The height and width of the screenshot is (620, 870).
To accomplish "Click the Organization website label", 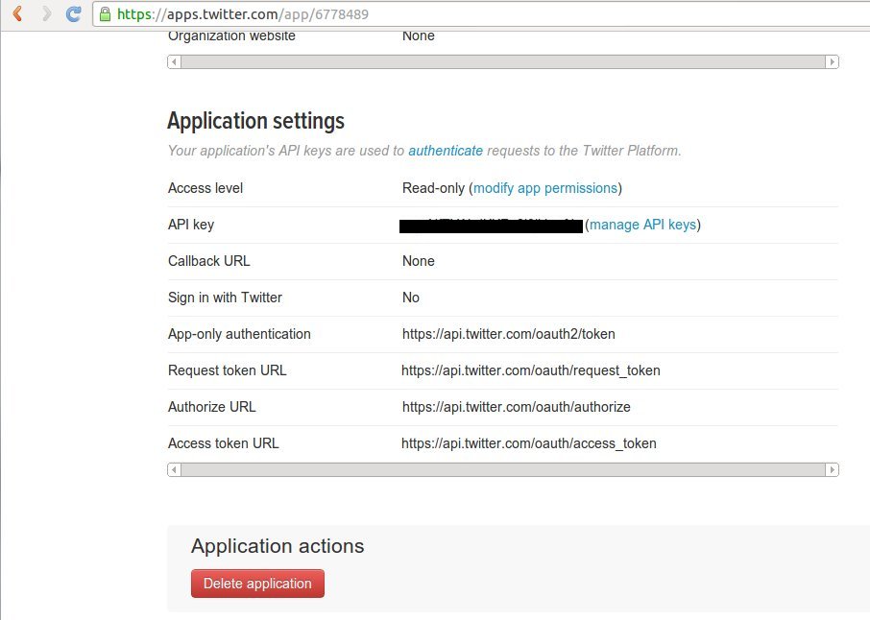I will (x=231, y=36).
